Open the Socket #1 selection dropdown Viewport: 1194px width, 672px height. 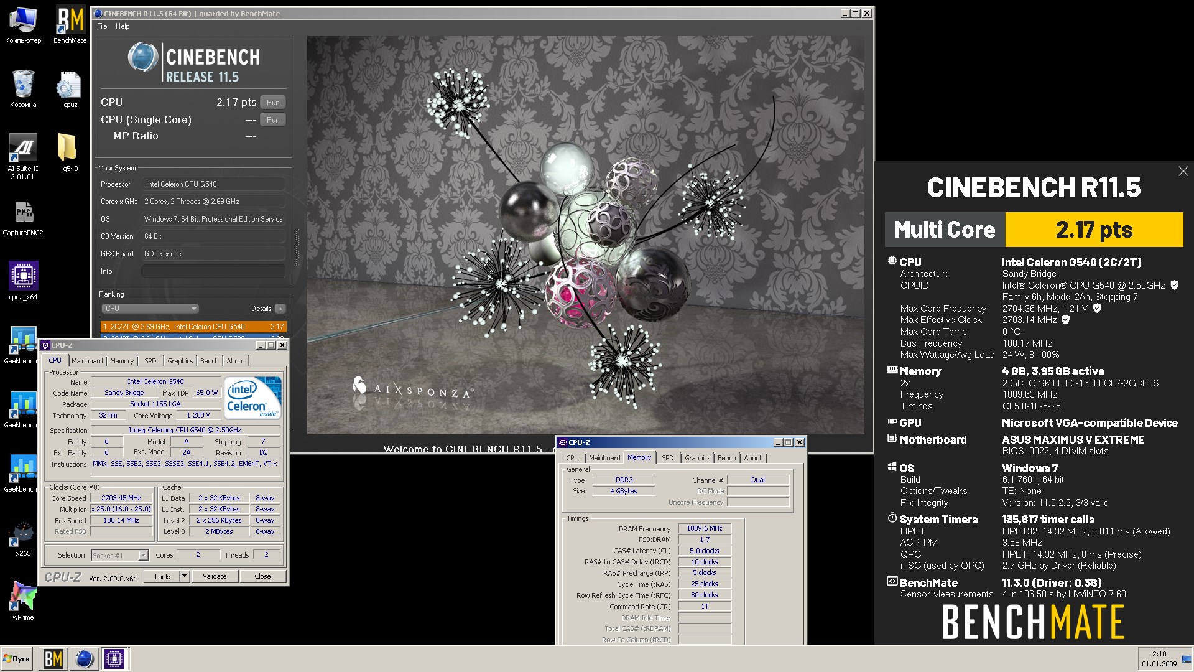pos(120,555)
